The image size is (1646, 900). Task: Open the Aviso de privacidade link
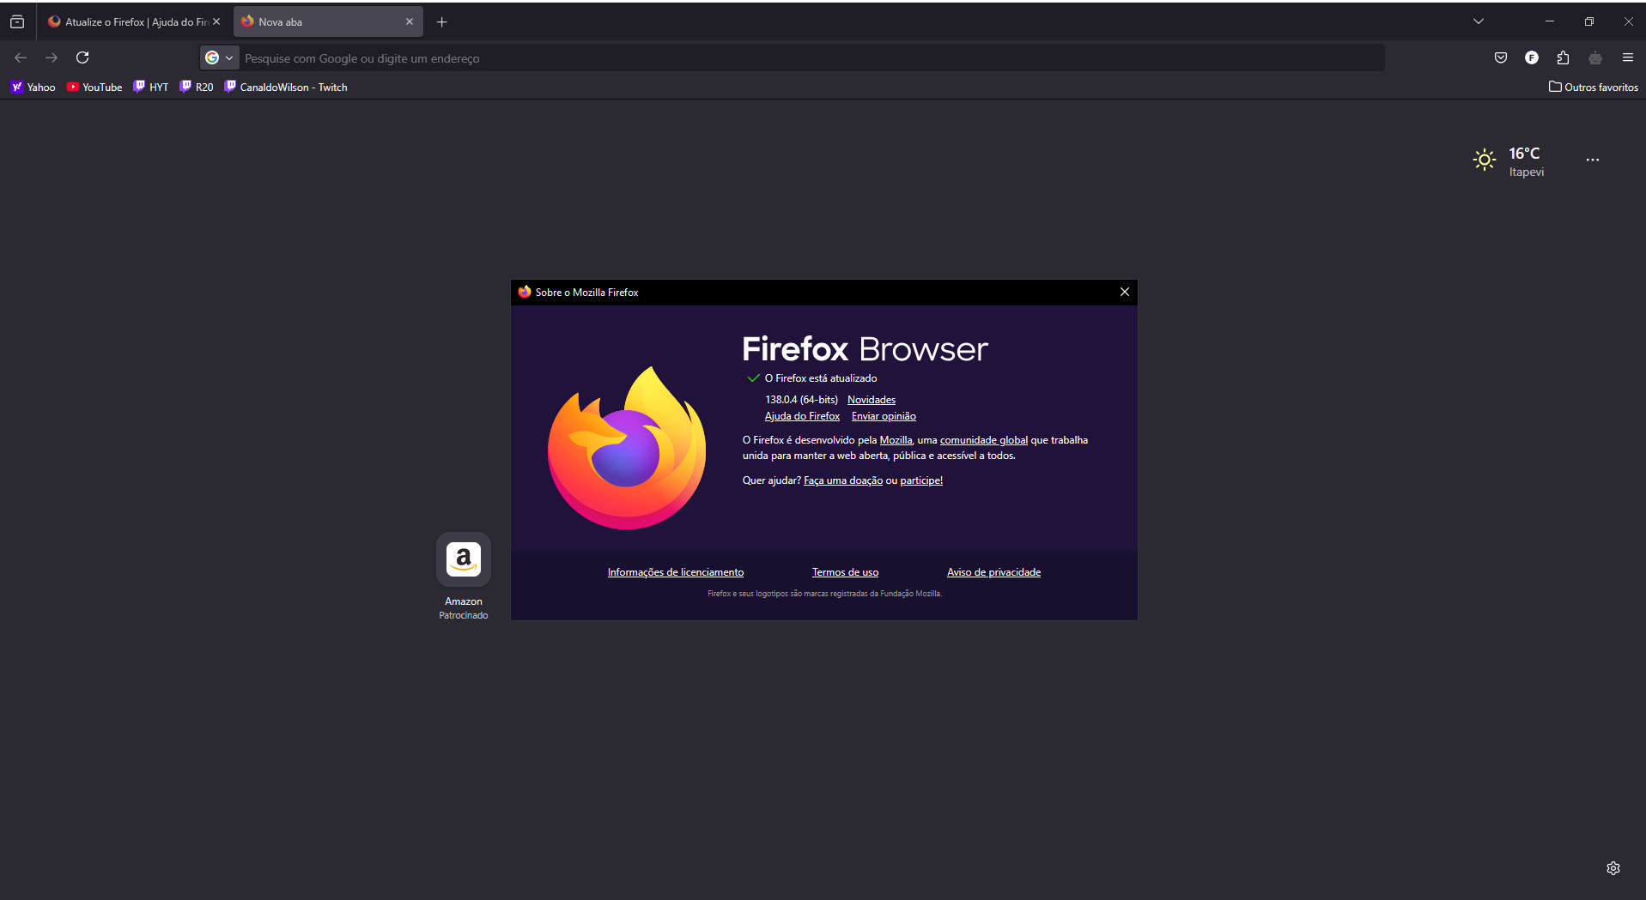[x=993, y=572]
